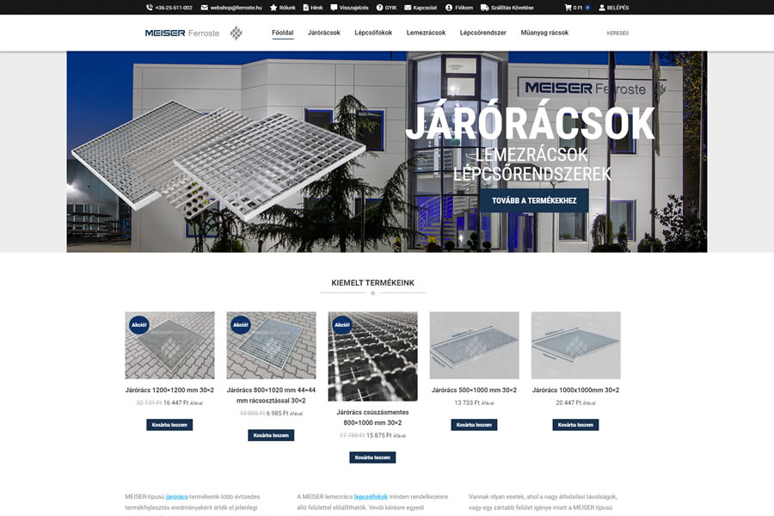Select the Lemezrácsok menu item
This screenshot has width=774, height=516.
(426, 33)
